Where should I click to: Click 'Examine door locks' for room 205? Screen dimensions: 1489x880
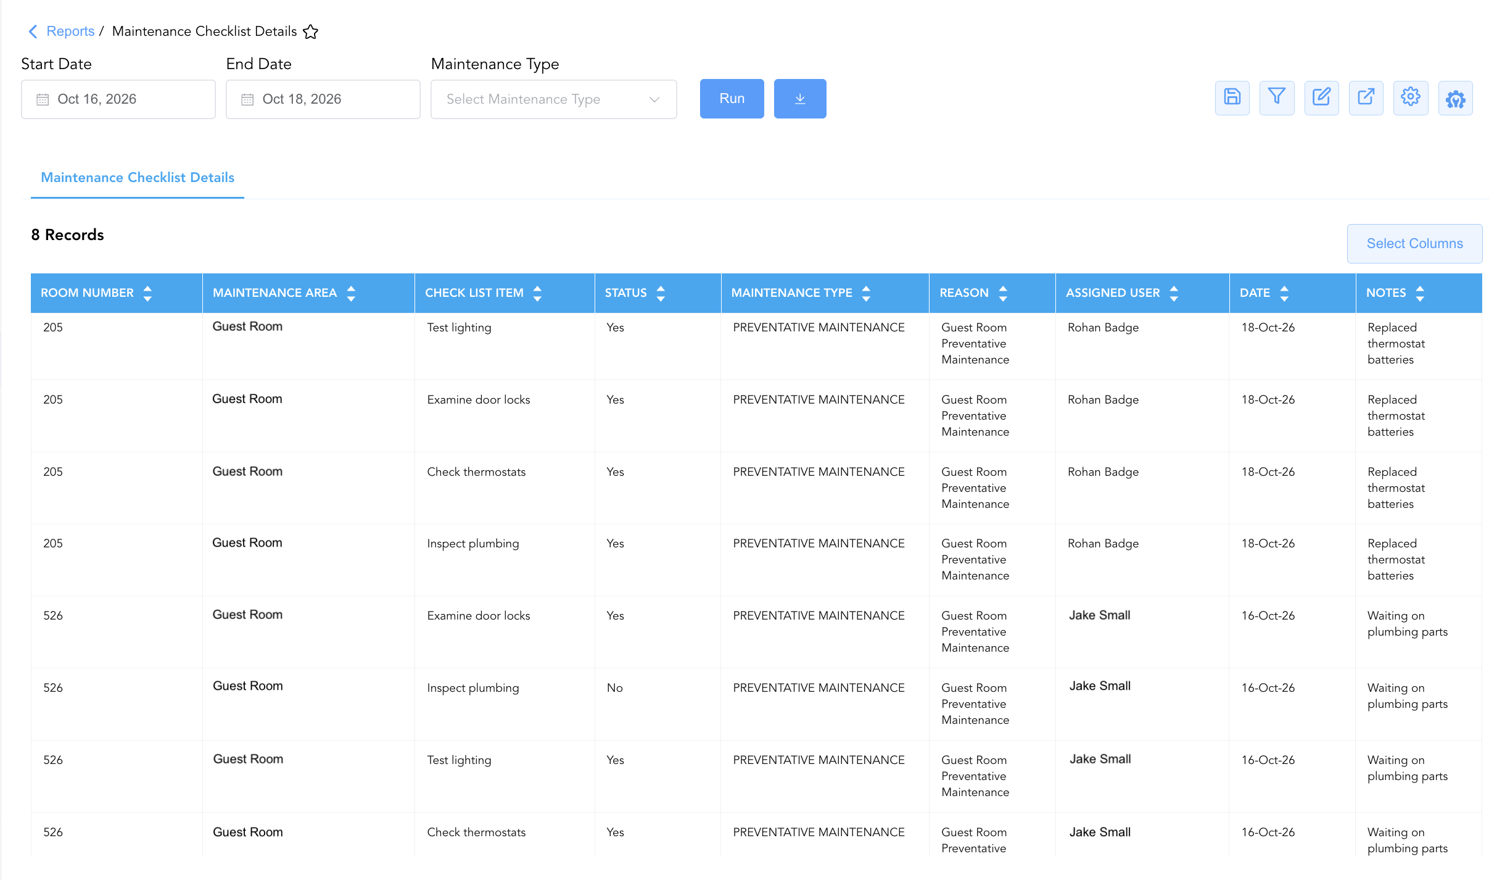(478, 400)
